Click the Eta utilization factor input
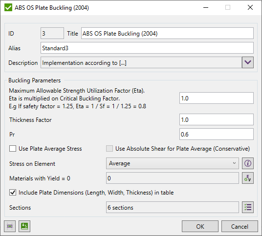This screenshot has height=236, width=262. coord(217,98)
